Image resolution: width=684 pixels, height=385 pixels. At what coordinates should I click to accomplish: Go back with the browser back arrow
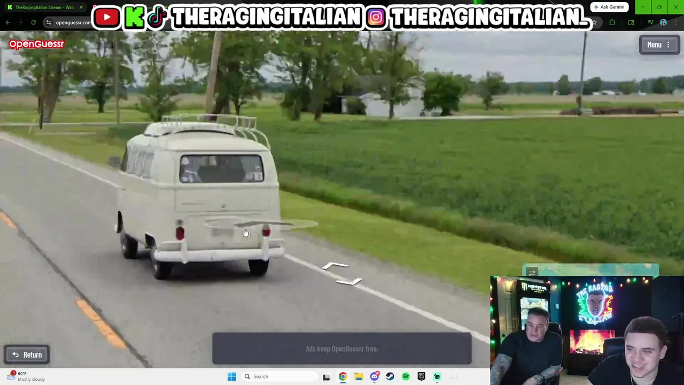click(x=8, y=22)
